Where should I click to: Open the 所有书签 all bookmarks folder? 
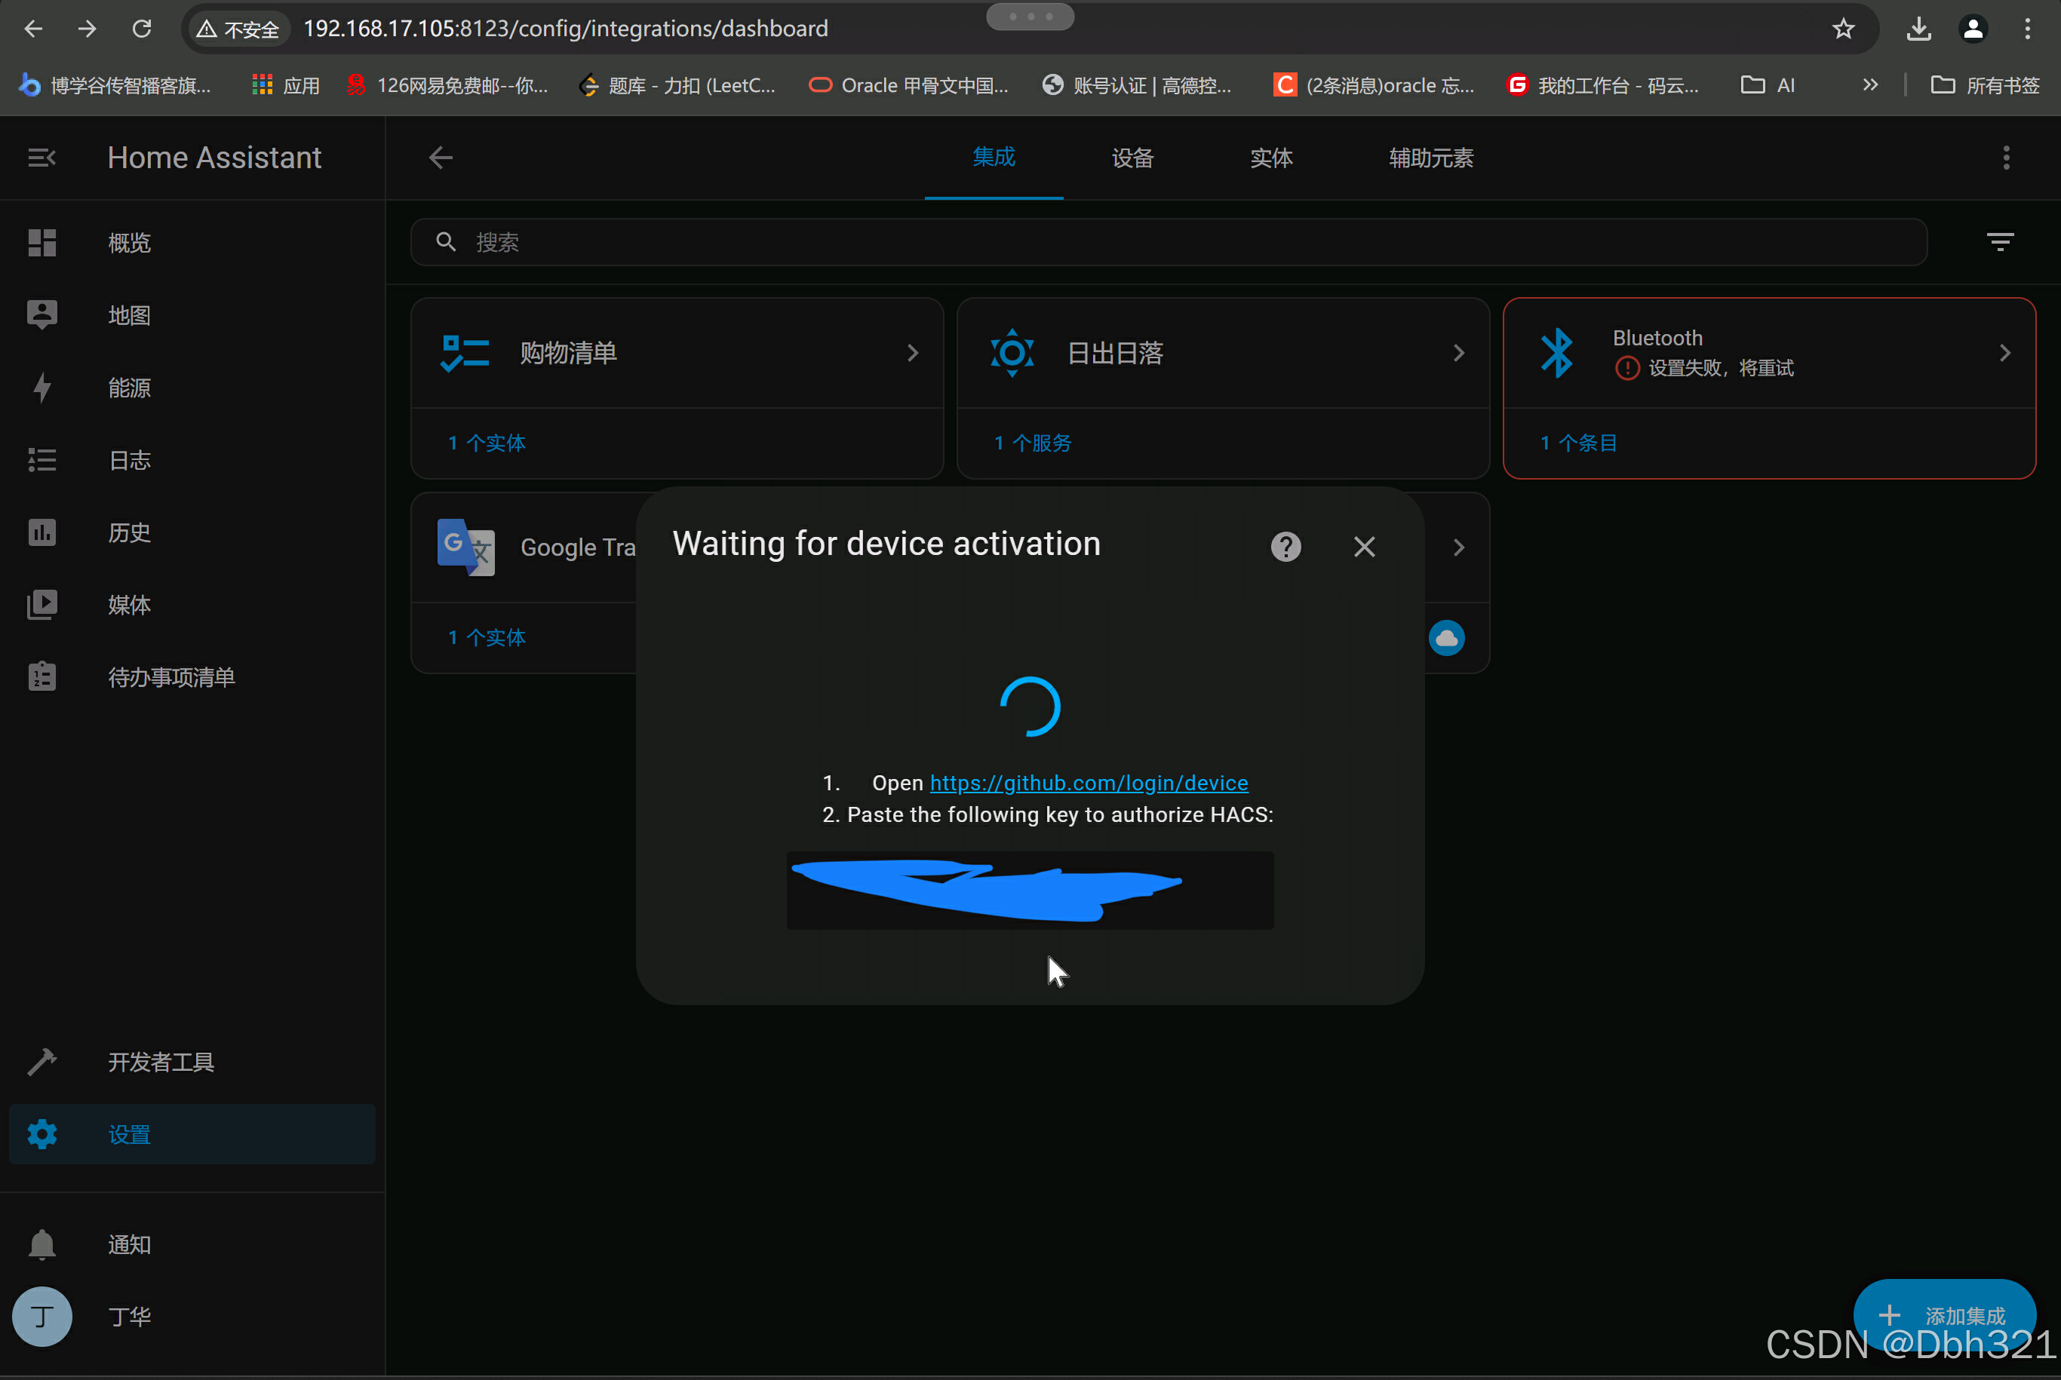1986,85
